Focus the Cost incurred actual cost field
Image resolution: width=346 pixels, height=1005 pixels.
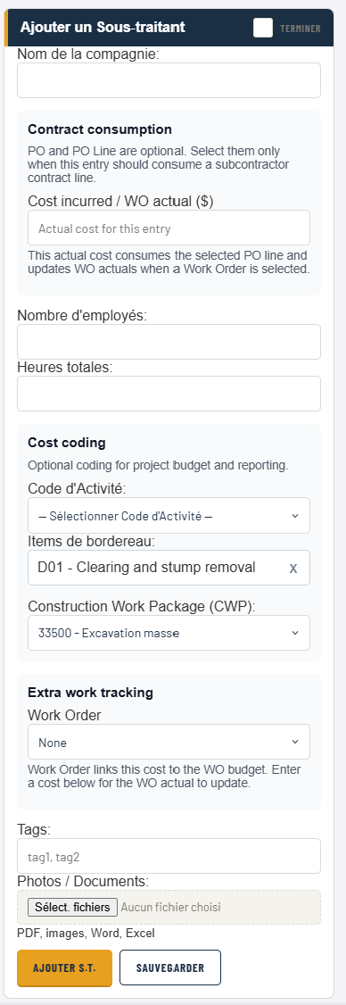tap(169, 228)
